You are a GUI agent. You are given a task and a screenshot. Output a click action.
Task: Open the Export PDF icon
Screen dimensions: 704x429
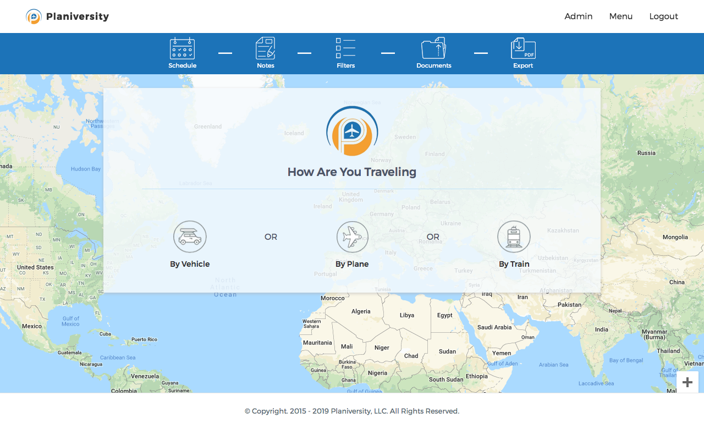coord(523,48)
